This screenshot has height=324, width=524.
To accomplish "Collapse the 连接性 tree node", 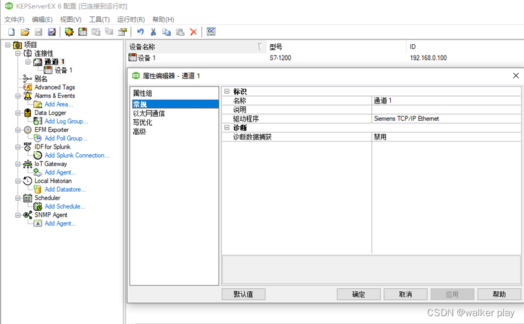I will 18,53.
